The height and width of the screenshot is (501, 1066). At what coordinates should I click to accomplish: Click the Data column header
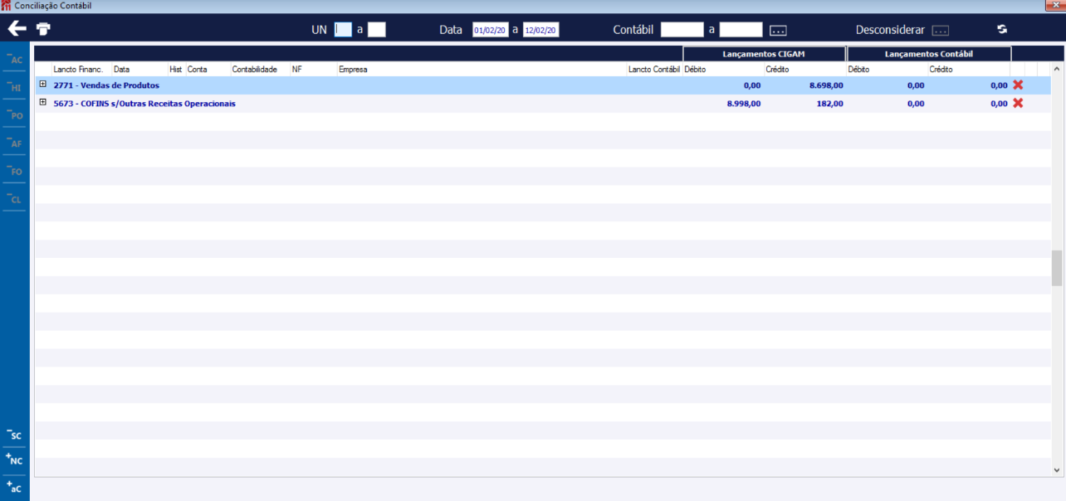[x=121, y=70]
